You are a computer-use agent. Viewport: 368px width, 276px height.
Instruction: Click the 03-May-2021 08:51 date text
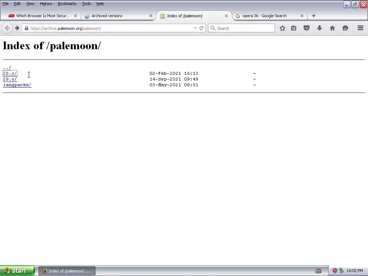(x=174, y=85)
